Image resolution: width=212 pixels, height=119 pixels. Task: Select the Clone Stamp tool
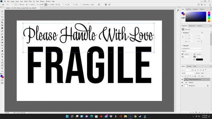coord(2,37)
